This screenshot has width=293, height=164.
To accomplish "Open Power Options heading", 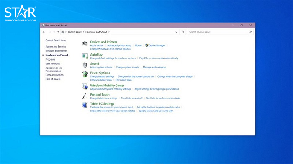I will pos(100,73).
